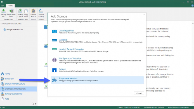Open the Copy Job ribbon button
The height and width of the screenshot is (109, 194).
(x=26, y=13)
